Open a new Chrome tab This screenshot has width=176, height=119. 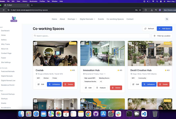tap(32, 5)
